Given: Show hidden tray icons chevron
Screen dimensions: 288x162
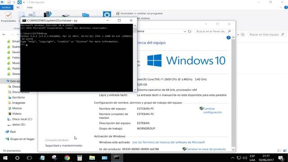Looking at the screenshot, I should (x=233, y=158).
